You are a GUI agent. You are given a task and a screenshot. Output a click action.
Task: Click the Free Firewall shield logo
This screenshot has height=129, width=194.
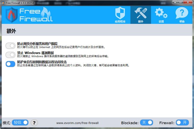click(12, 15)
